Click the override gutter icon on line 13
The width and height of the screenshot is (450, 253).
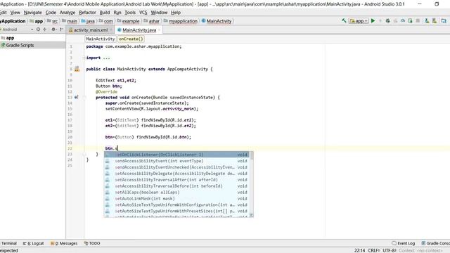[77, 97]
